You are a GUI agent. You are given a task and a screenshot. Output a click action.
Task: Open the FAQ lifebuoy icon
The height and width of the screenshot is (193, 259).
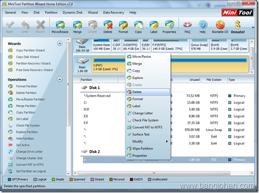[188, 27]
